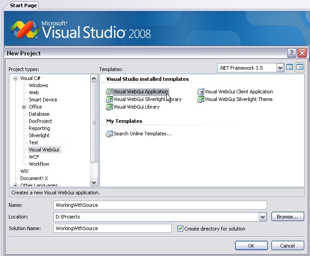
Task: Select Test project type
Action: (x=34, y=143)
